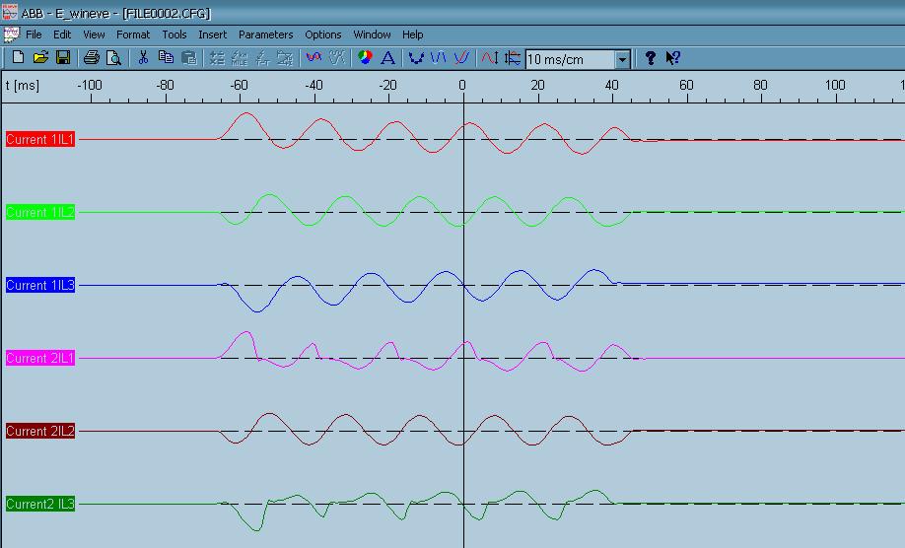Open the color settings palette icon

(365, 58)
